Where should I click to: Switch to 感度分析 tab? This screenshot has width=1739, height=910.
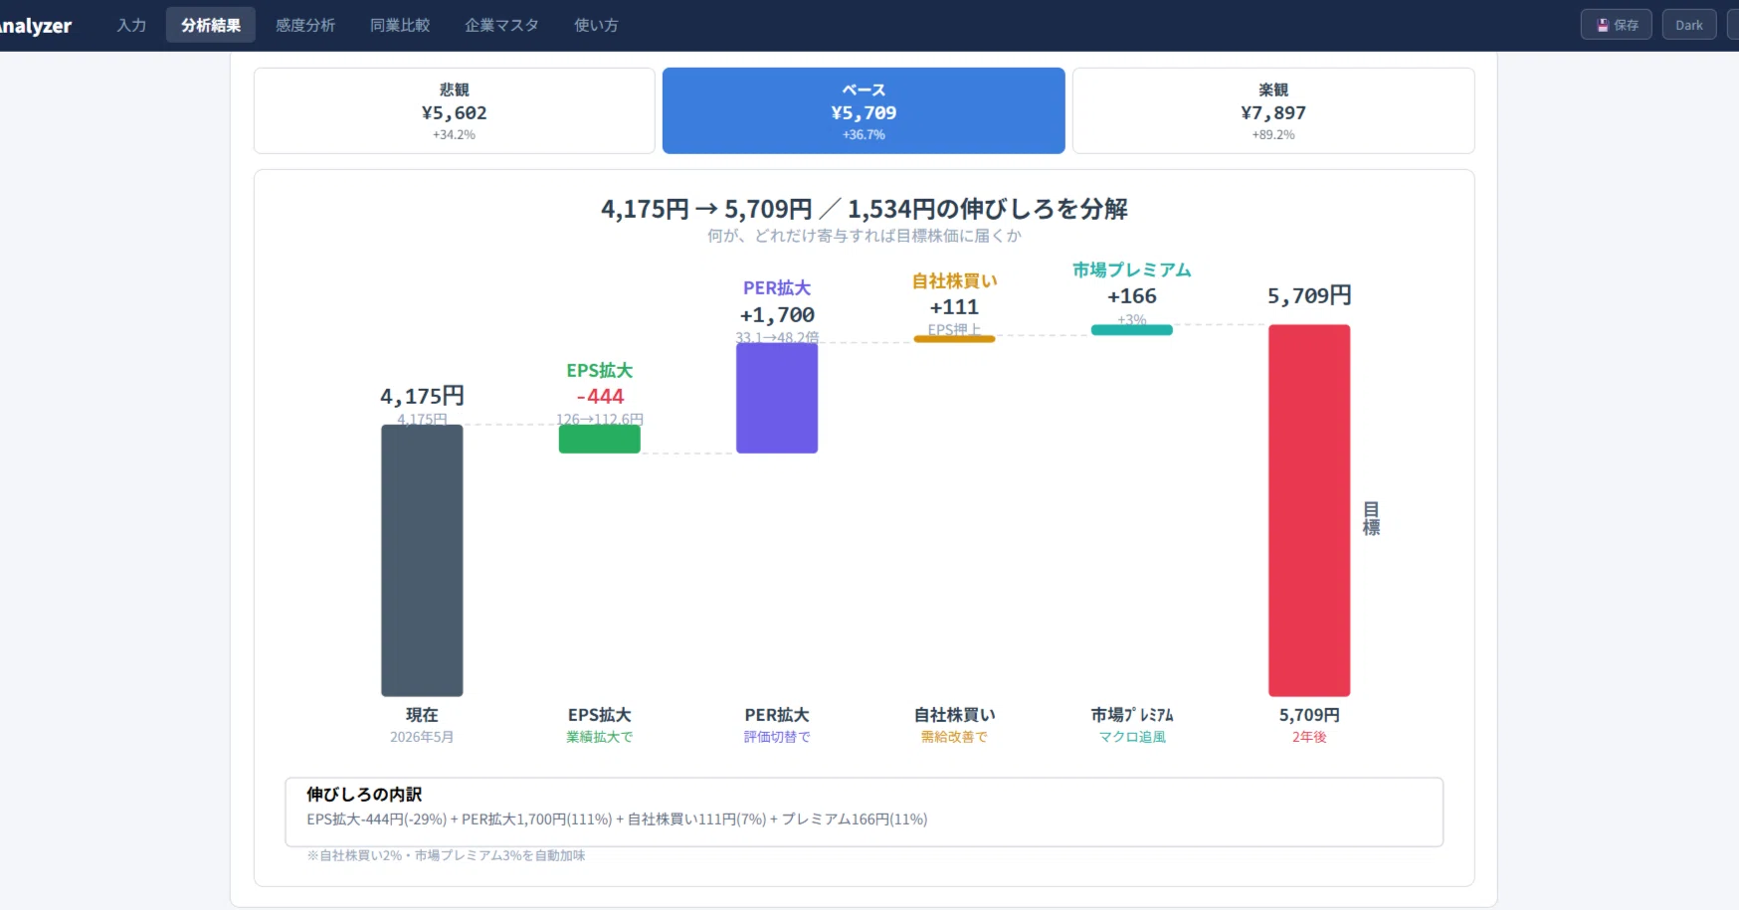point(305,25)
